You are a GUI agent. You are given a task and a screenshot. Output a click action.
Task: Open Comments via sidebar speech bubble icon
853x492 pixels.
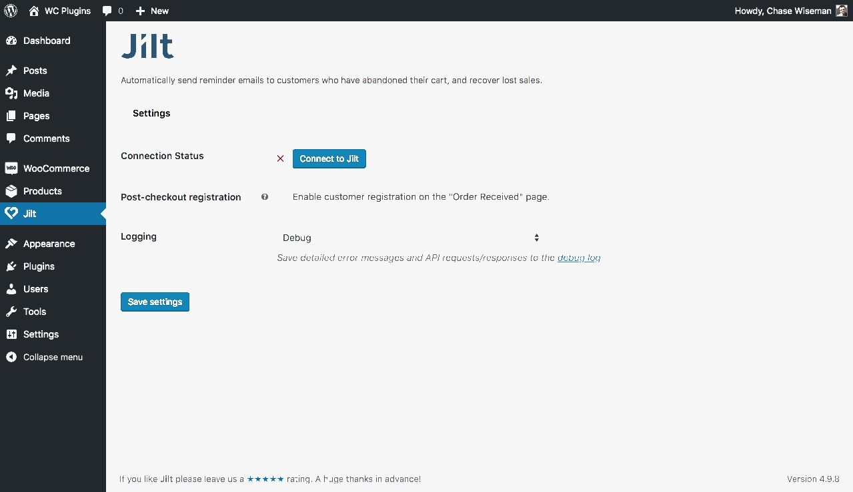[x=11, y=138]
